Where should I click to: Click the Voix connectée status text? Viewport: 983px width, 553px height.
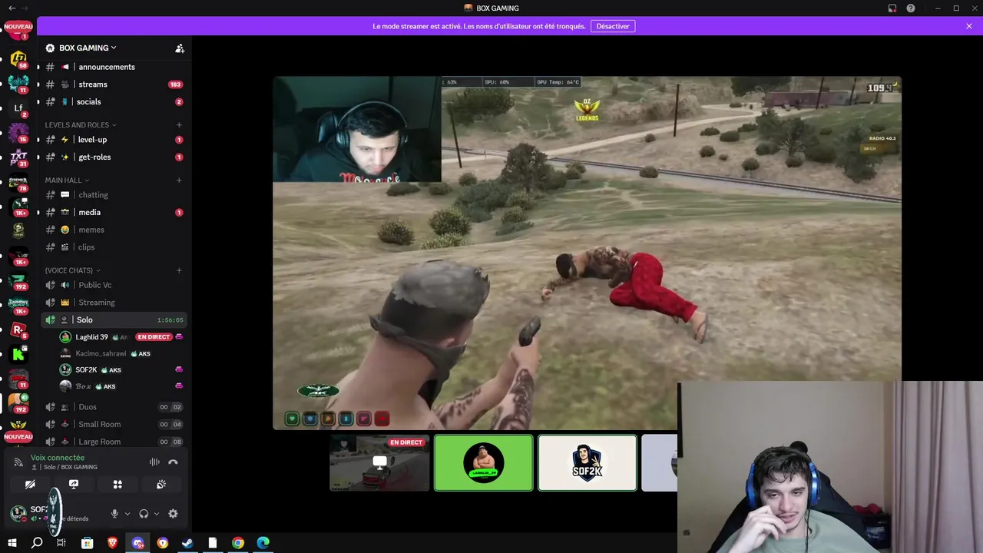click(x=58, y=458)
